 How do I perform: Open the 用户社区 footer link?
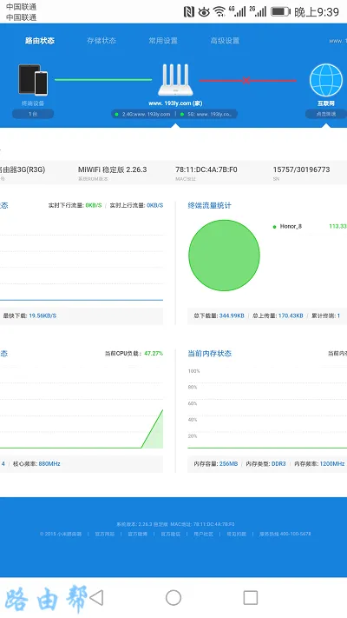coord(203,534)
